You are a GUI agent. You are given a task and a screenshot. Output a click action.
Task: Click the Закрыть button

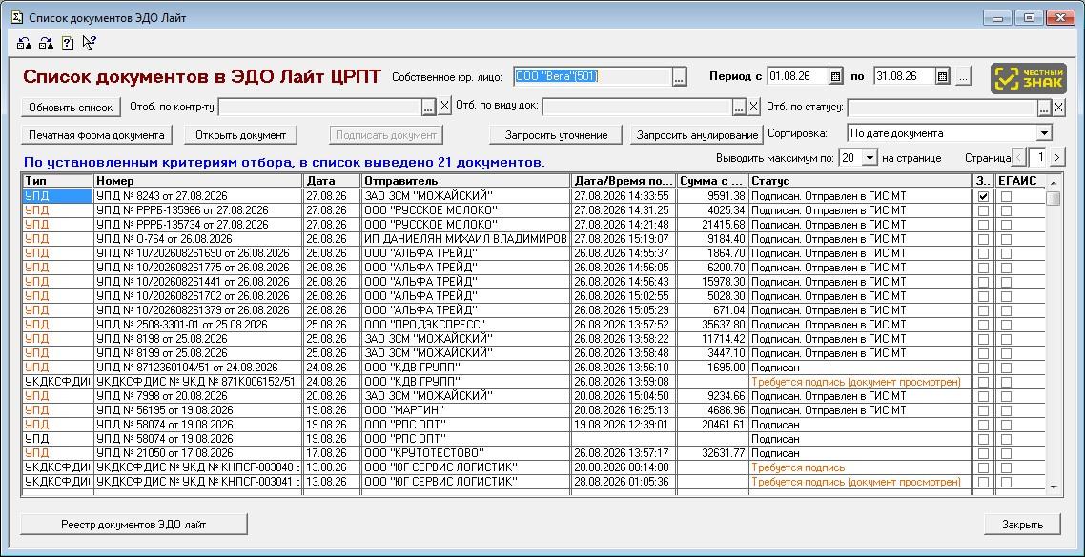coord(1022,525)
